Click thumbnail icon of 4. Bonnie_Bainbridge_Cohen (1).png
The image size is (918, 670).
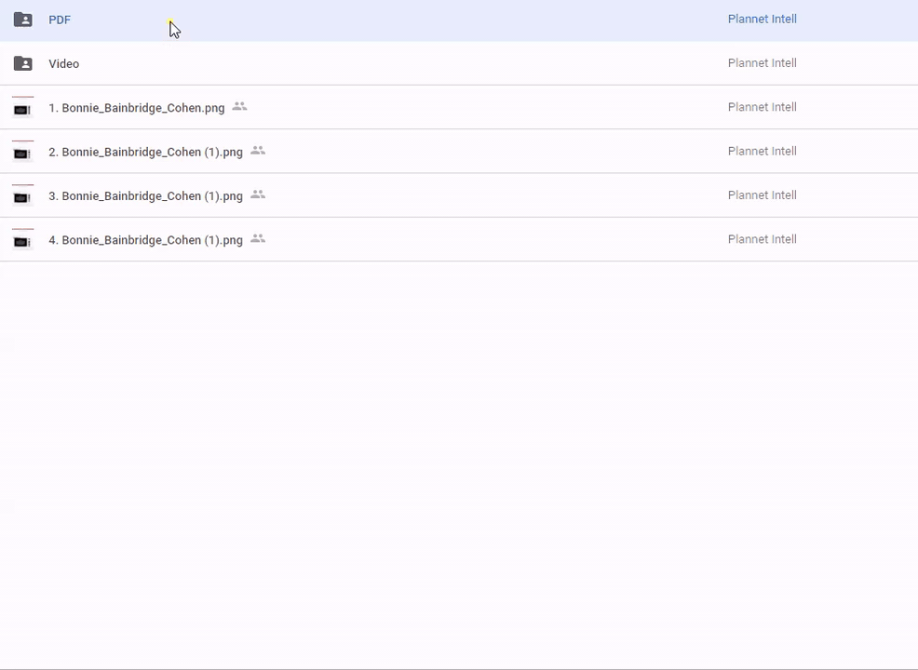click(22, 240)
